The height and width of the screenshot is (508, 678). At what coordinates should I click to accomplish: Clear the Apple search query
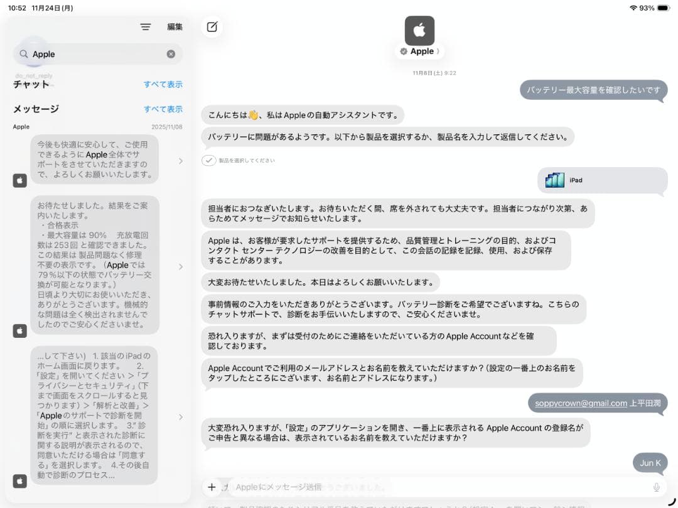[171, 54]
